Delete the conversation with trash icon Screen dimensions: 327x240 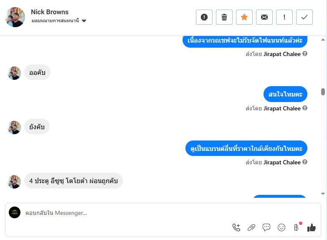(224, 17)
